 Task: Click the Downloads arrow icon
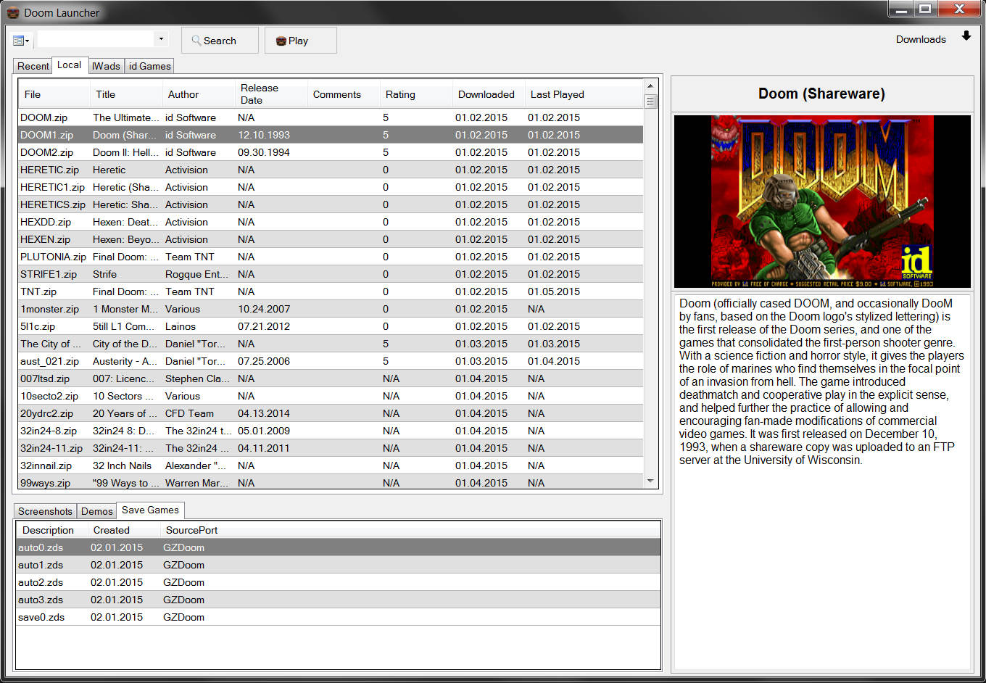(966, 37)
